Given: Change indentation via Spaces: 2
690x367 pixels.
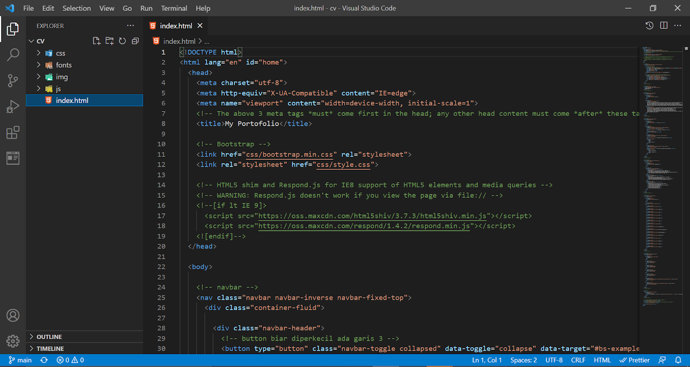Looking at the screenshot, I should pos(524,360).
